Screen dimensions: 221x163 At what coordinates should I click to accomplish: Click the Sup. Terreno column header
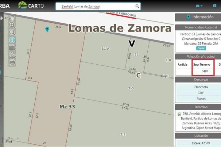point(202,64)
